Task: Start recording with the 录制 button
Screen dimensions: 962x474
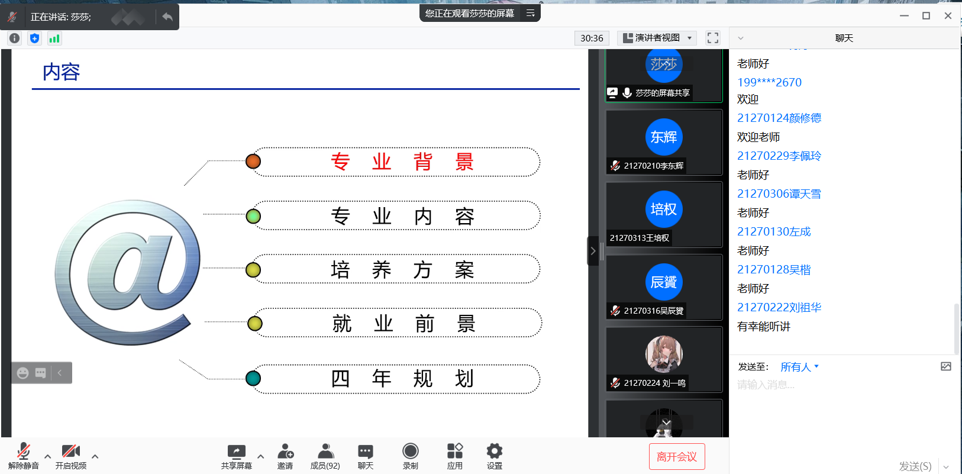Action: click(410, 456)
